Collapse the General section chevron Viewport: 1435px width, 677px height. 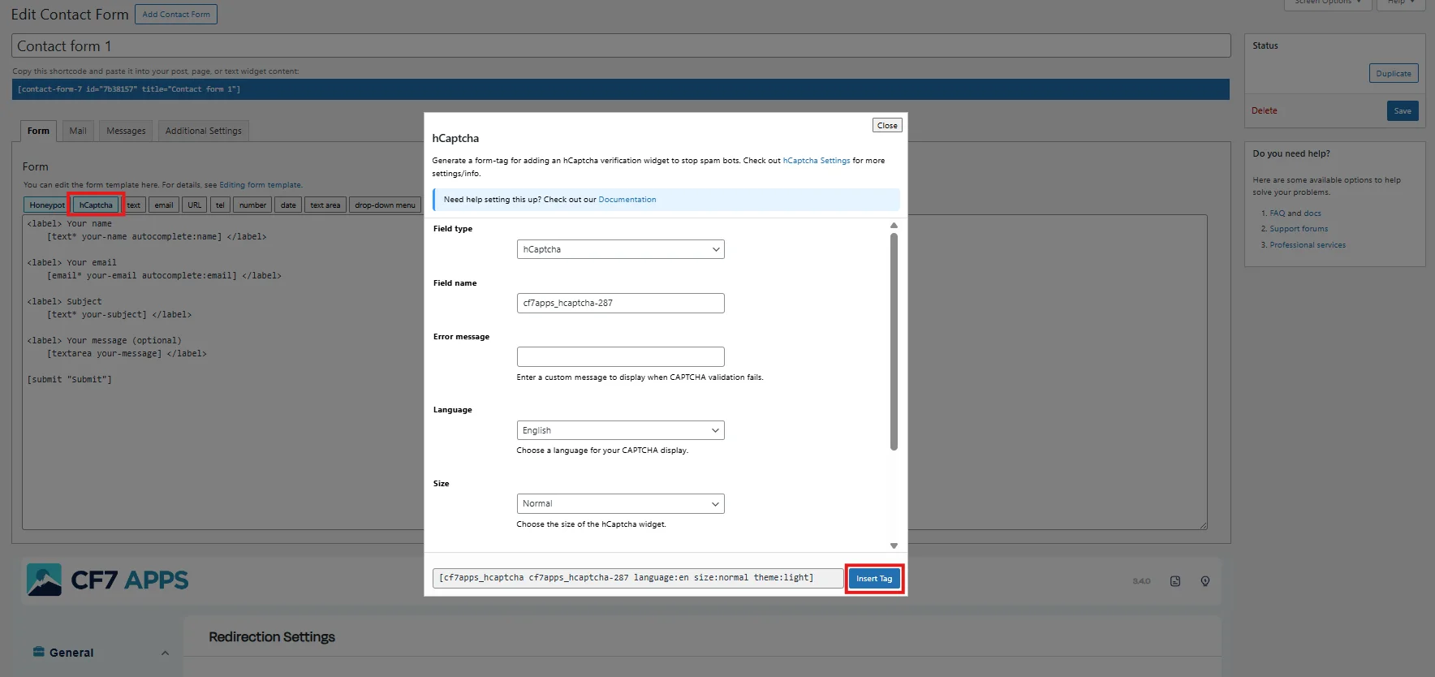click(166, 653)
